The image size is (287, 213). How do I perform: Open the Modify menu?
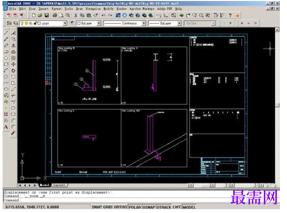pos(108,9)
